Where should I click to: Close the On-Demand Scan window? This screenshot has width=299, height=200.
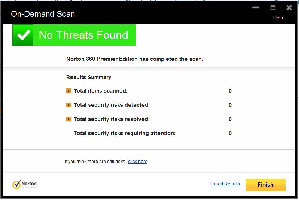click(289, 8)
